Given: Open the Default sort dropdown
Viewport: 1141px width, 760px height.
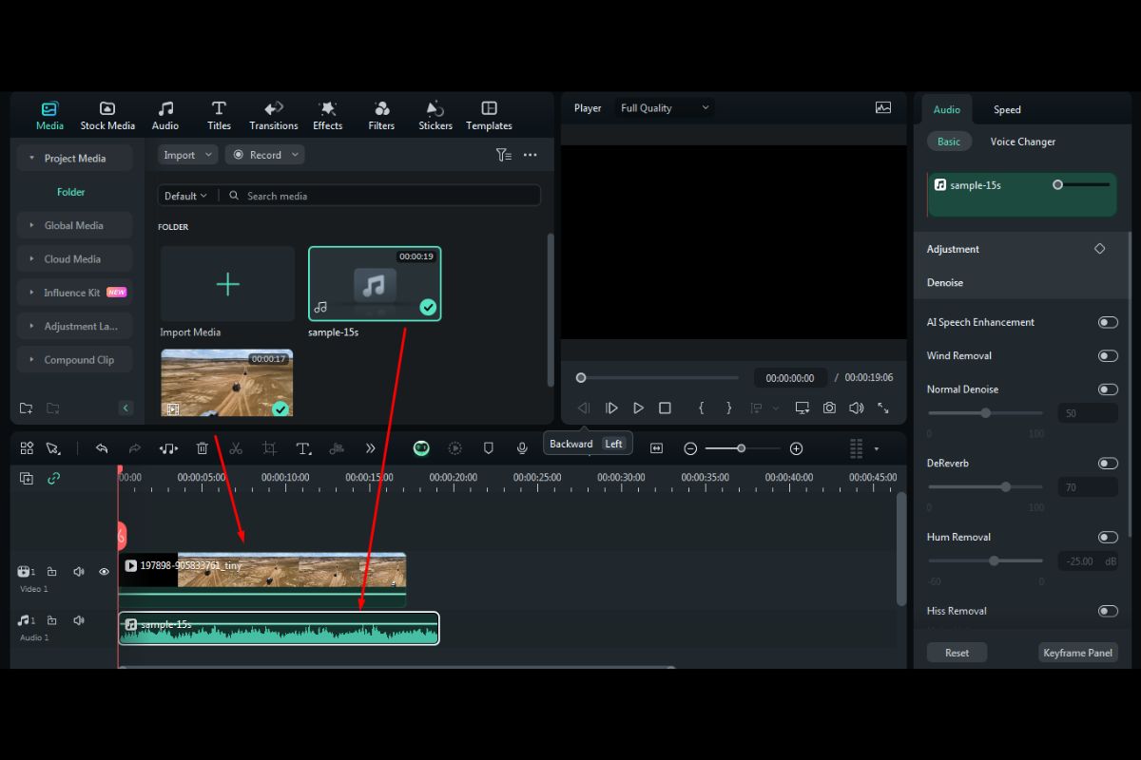Looking at the screenshot, I should tap(185, 196).
